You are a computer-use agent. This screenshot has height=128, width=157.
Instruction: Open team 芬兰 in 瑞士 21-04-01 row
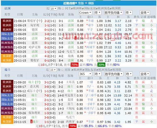click(70, 104)
